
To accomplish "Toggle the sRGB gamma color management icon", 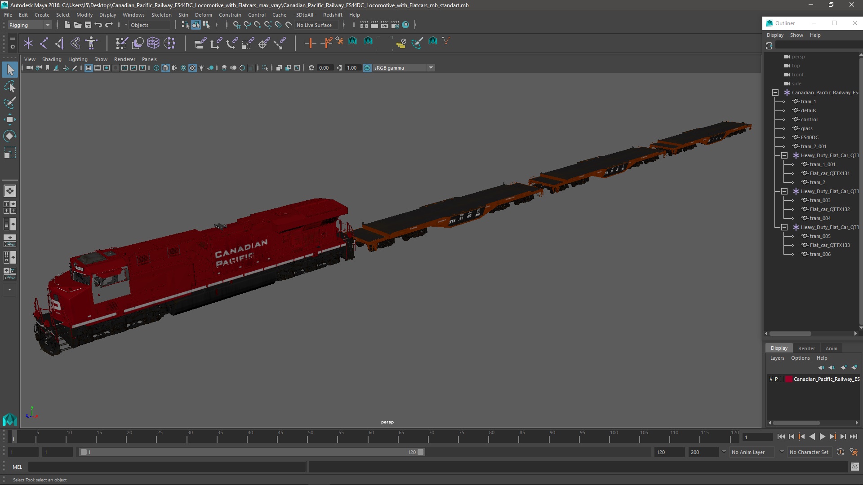I will tap(367, 68).
